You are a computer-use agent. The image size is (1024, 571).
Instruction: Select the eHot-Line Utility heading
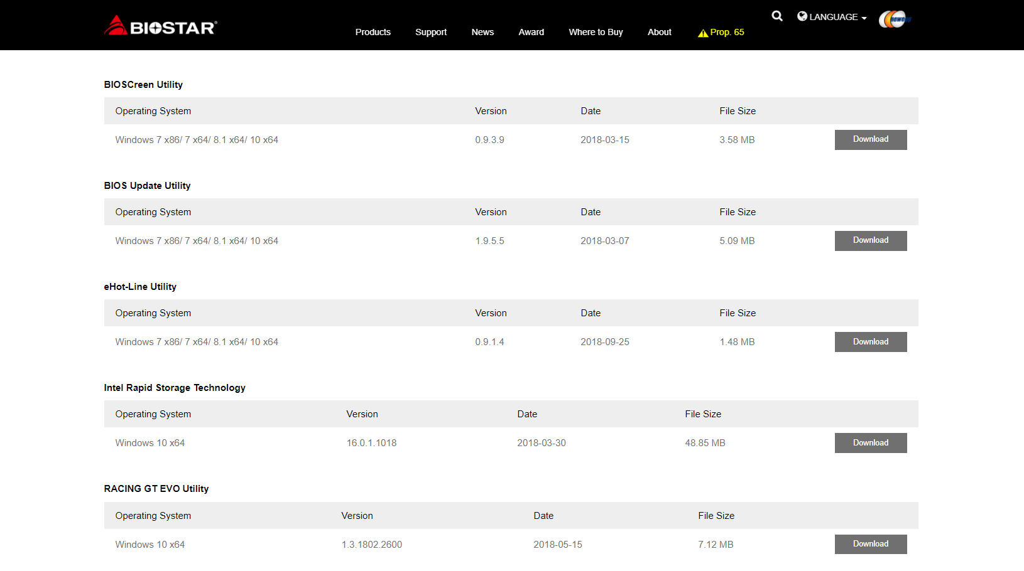140,287
